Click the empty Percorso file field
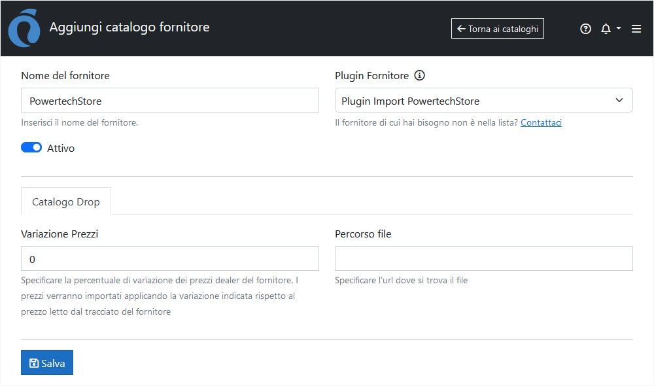Viewport: 654px width, 386px height. [x=483, y=258]
